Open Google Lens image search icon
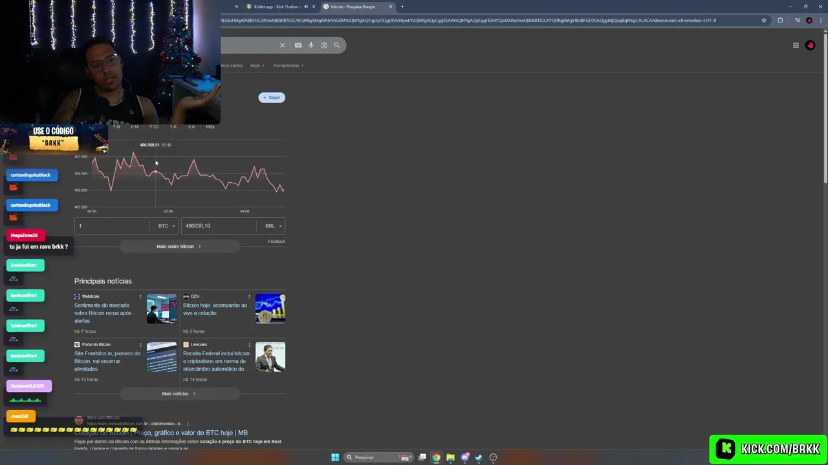828x465 pixels. (x=324, y=45)
